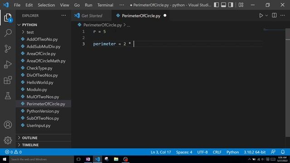Open the Run and Debug view
This screenshot has width=290, height=163.
(8, 64)
